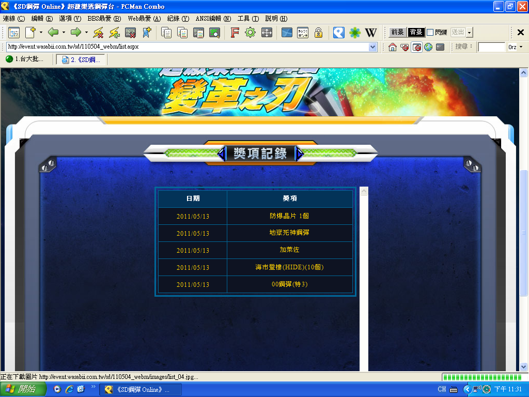The width and height of the screenshot is (529, 397).
Task: Open the symbols table icon
Action: (x=303, y=33)
